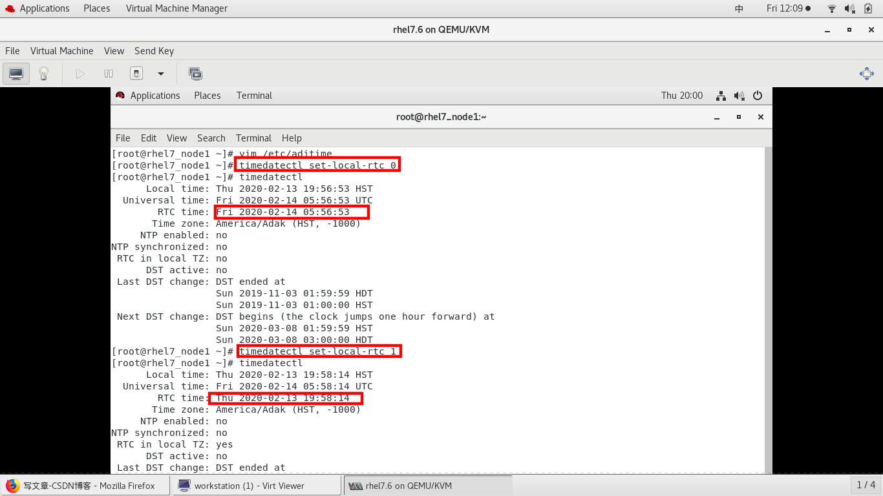Open terminal Terminal menu
The height and width of the screenshot is (496, 883).
(253, 138)
